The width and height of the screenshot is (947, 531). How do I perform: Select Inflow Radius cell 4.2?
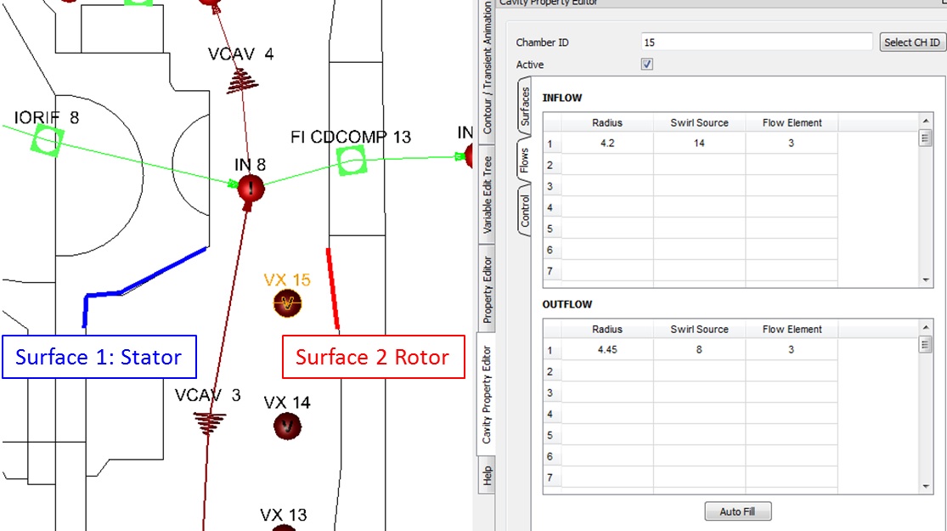607,144
